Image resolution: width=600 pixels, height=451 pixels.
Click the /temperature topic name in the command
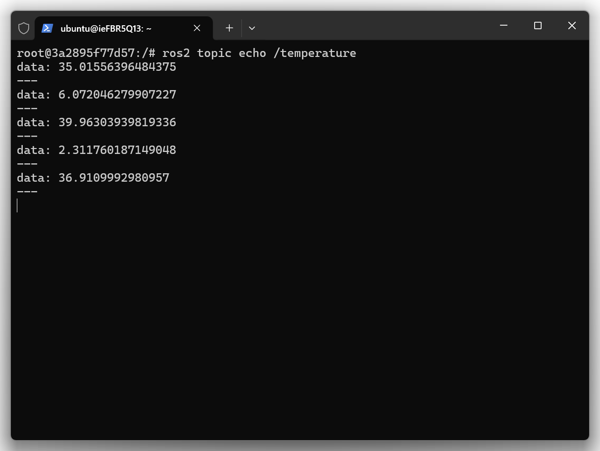click(314, 53)
